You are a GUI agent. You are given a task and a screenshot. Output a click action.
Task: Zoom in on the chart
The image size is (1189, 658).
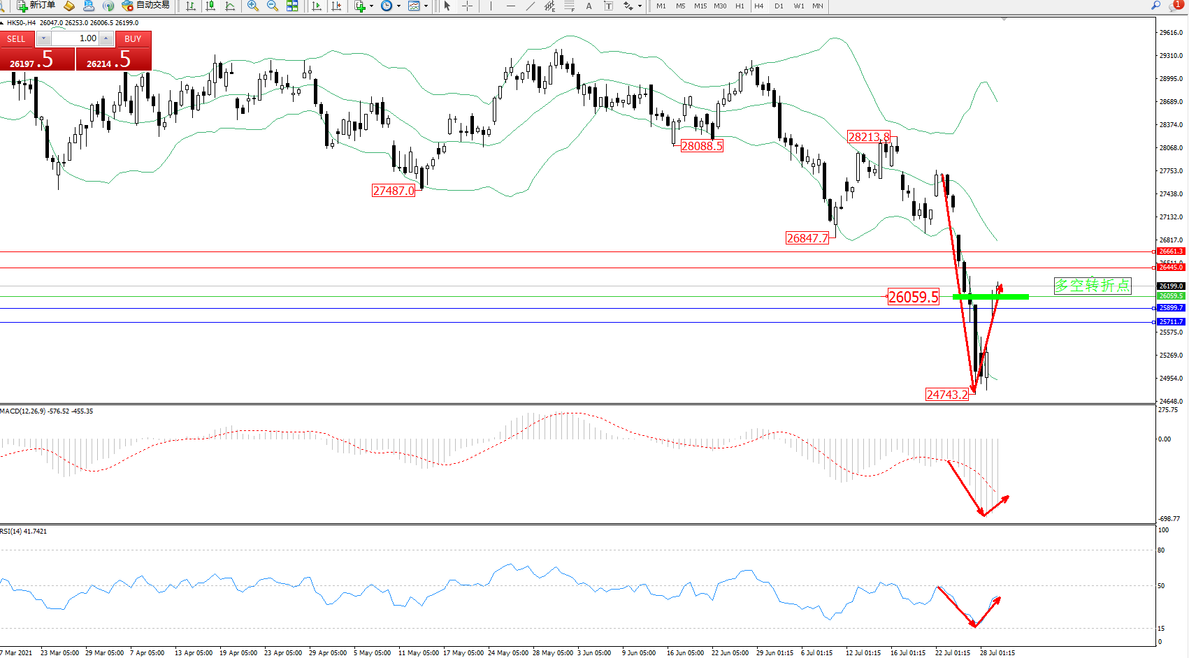[x=253, y=6]
